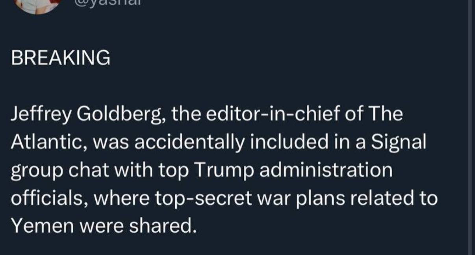Click the profile avatar picture

tap(38, 5)
